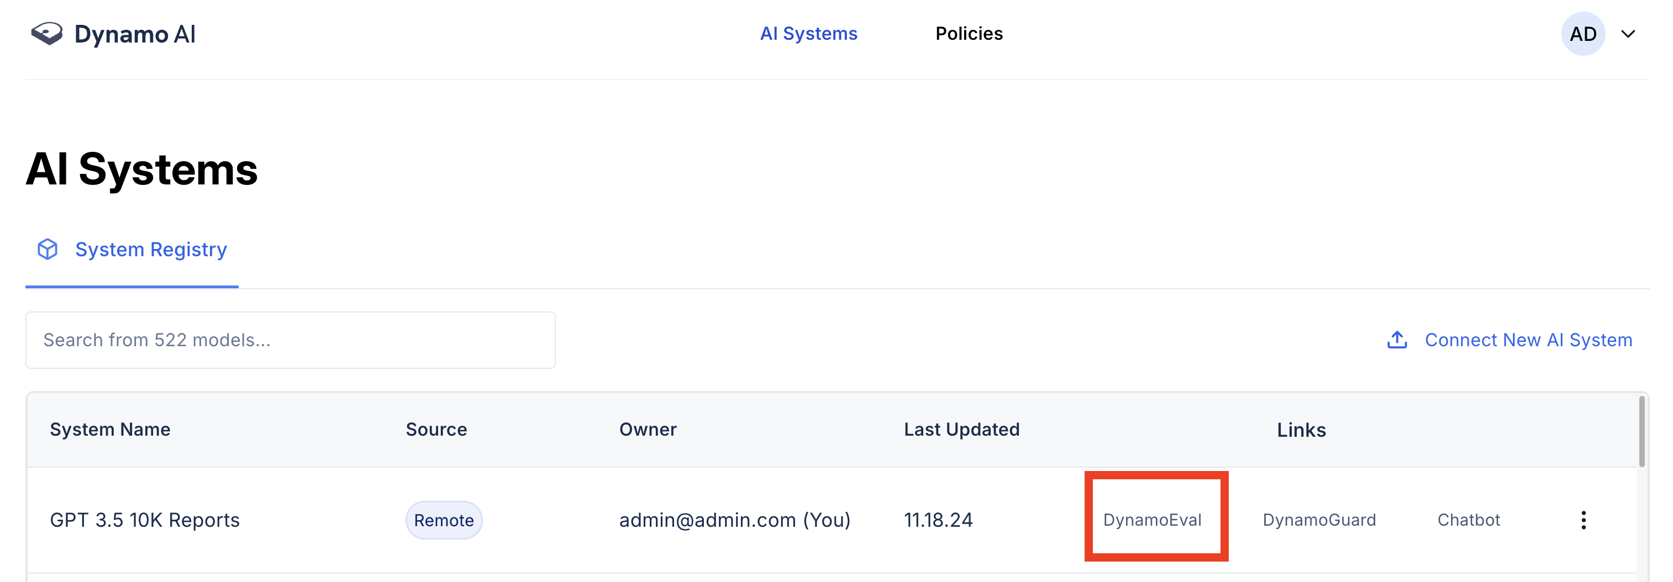
Task: Select the System Registry tab
Action: pos(132,250)
